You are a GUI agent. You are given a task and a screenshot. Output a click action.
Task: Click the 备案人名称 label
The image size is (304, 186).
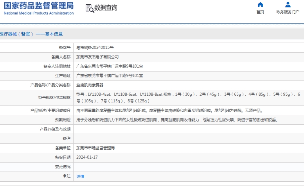pos(61,57)
